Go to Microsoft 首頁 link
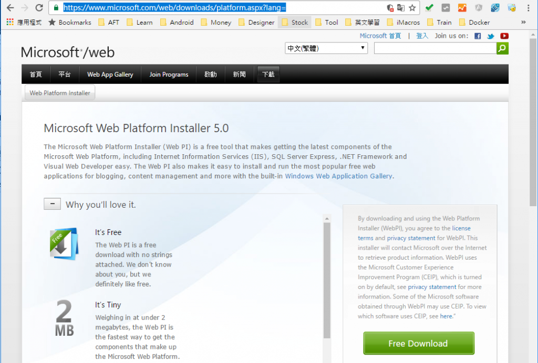 380,36
